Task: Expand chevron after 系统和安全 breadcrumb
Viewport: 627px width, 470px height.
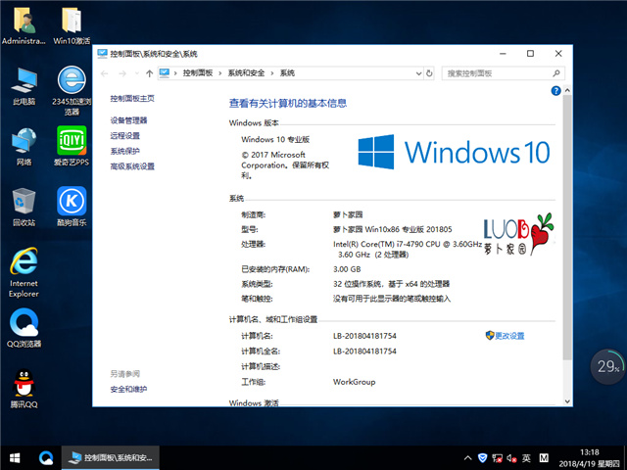Action: [x=272, y=73]
